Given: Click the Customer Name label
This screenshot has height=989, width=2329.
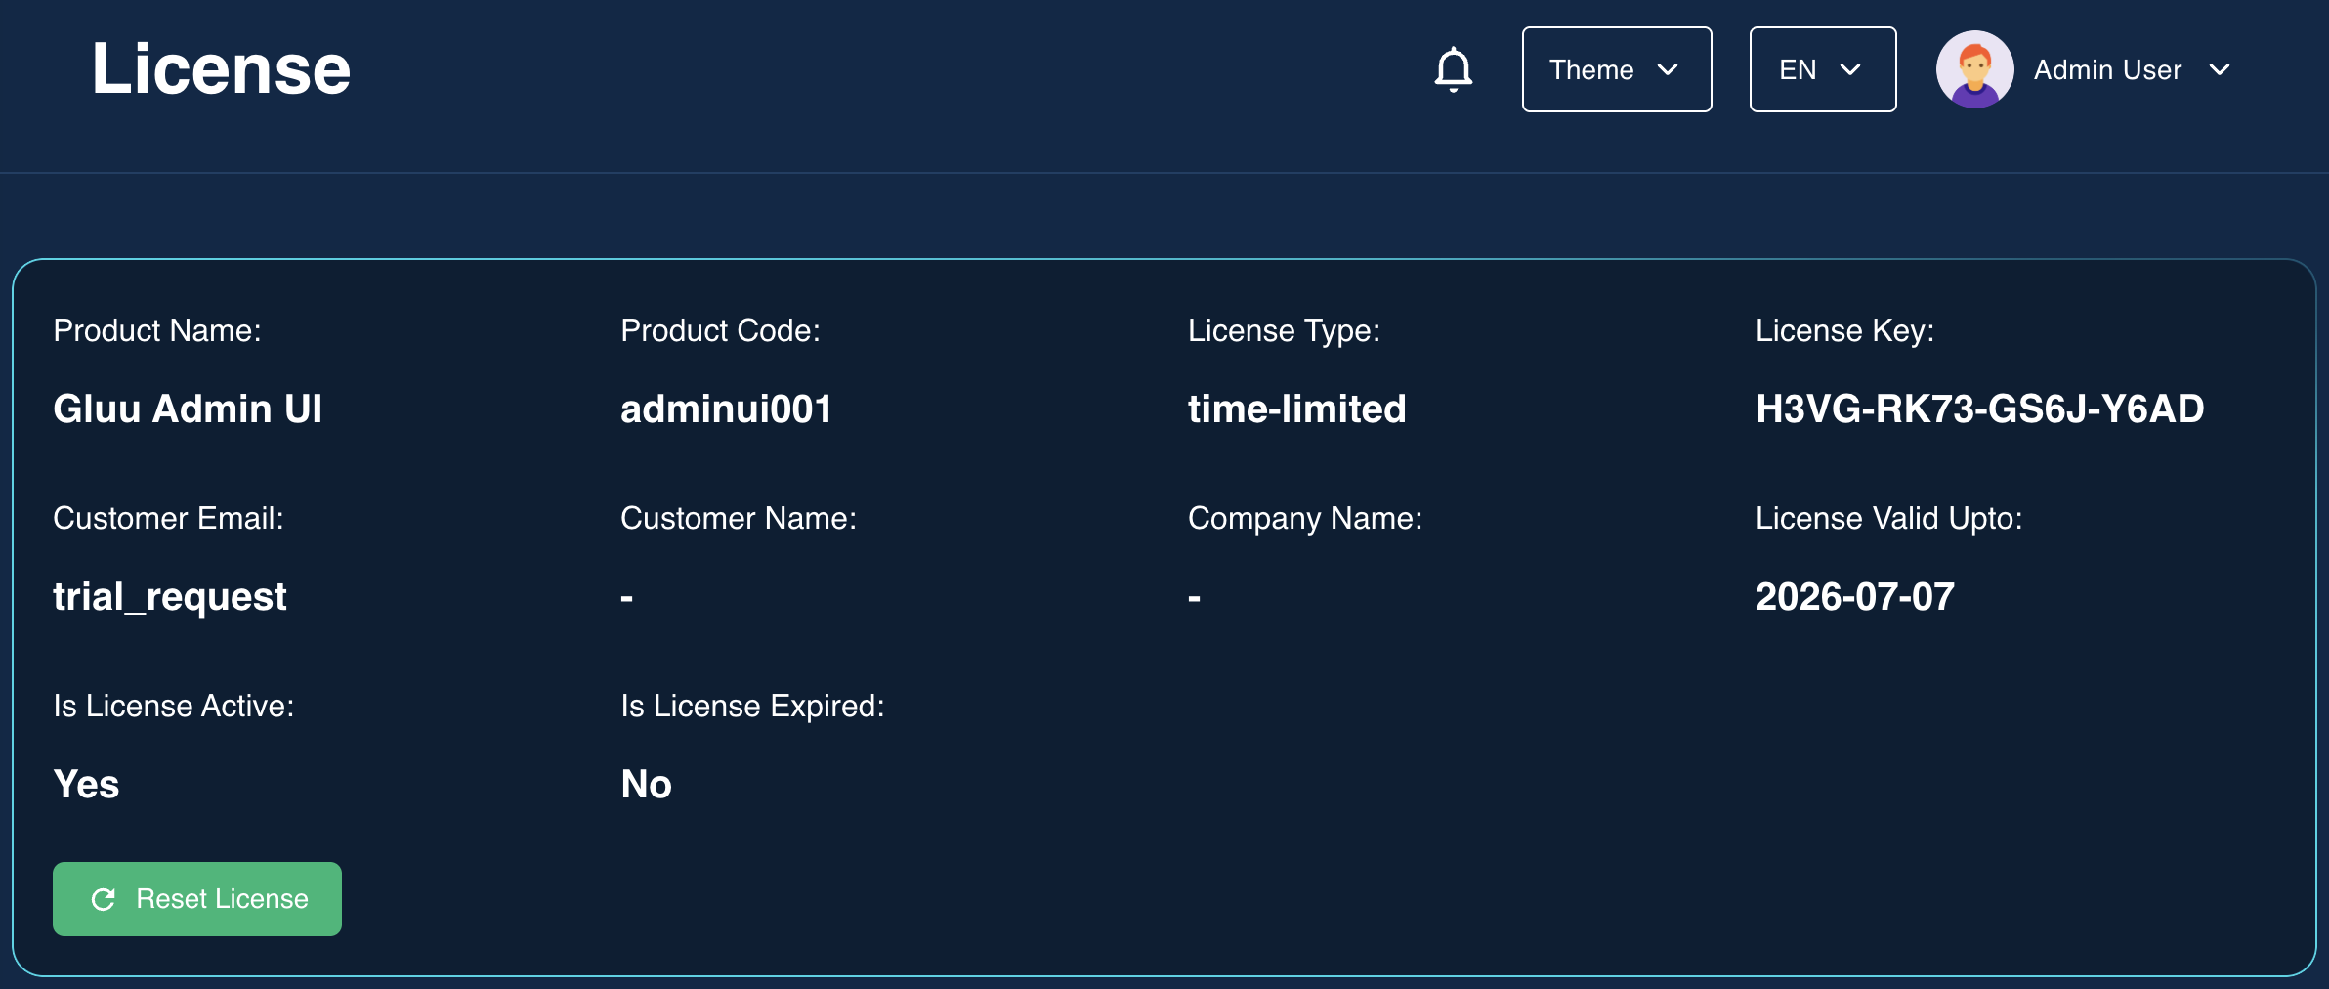Looking at the screenshot, I should click(x=739, y=518).
